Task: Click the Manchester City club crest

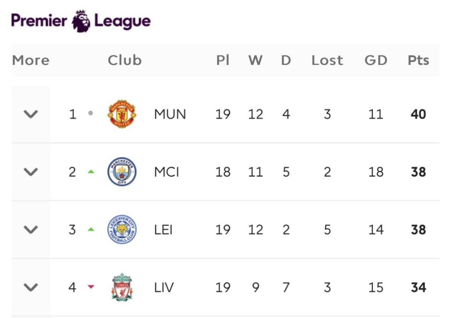Action: (122, 172)
